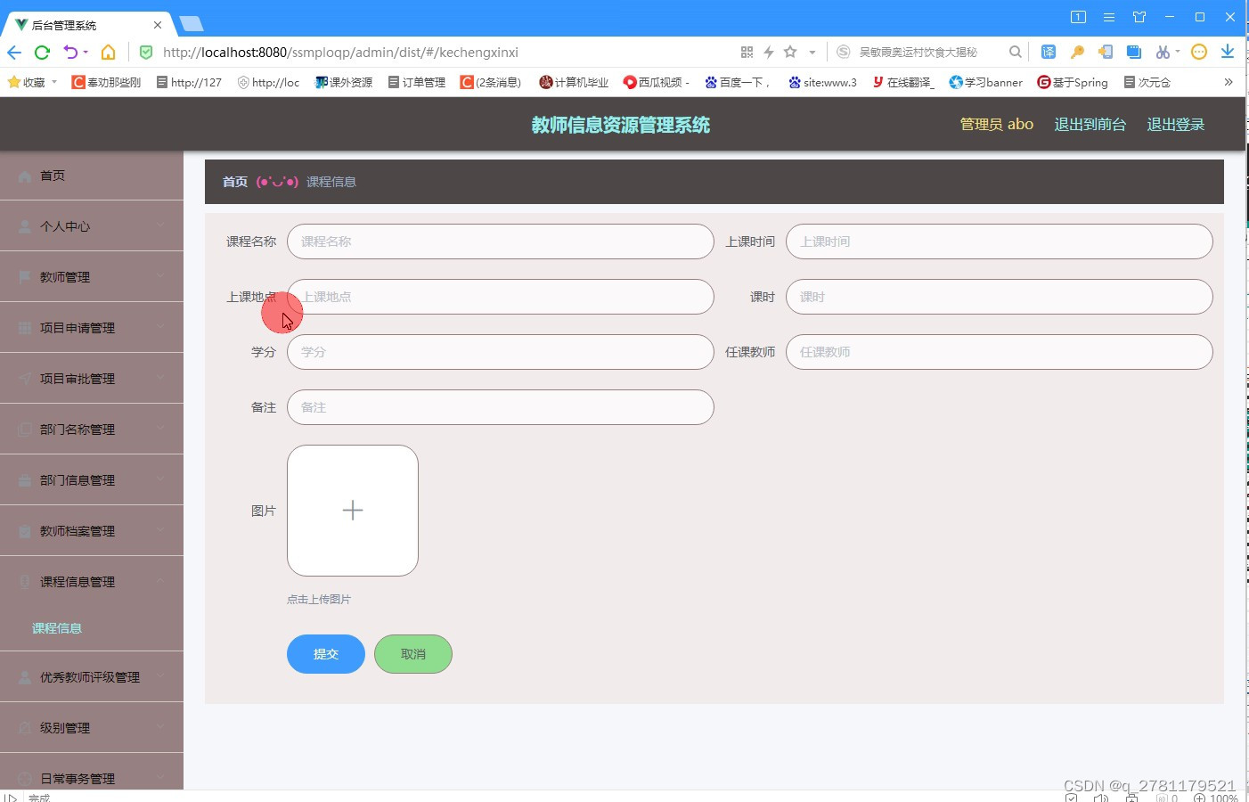Screen dimensions: 1249x802
Task: Click the yellow smiley face icon
Action: 1199,52
